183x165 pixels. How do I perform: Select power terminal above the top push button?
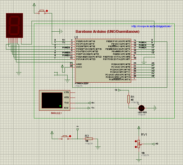34,5
